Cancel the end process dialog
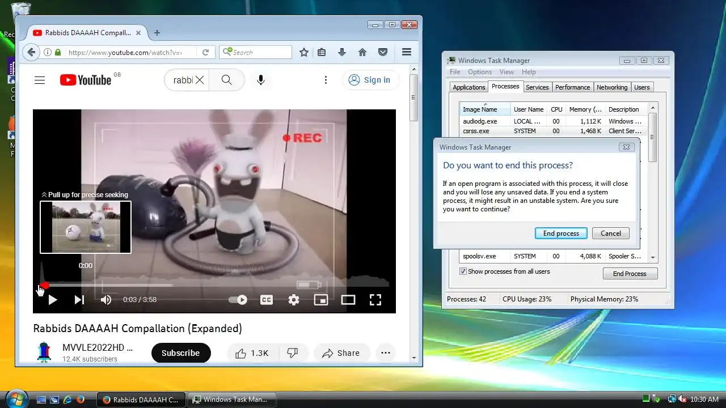The width and height of the screenshot is (726, 408). [611, 233]
